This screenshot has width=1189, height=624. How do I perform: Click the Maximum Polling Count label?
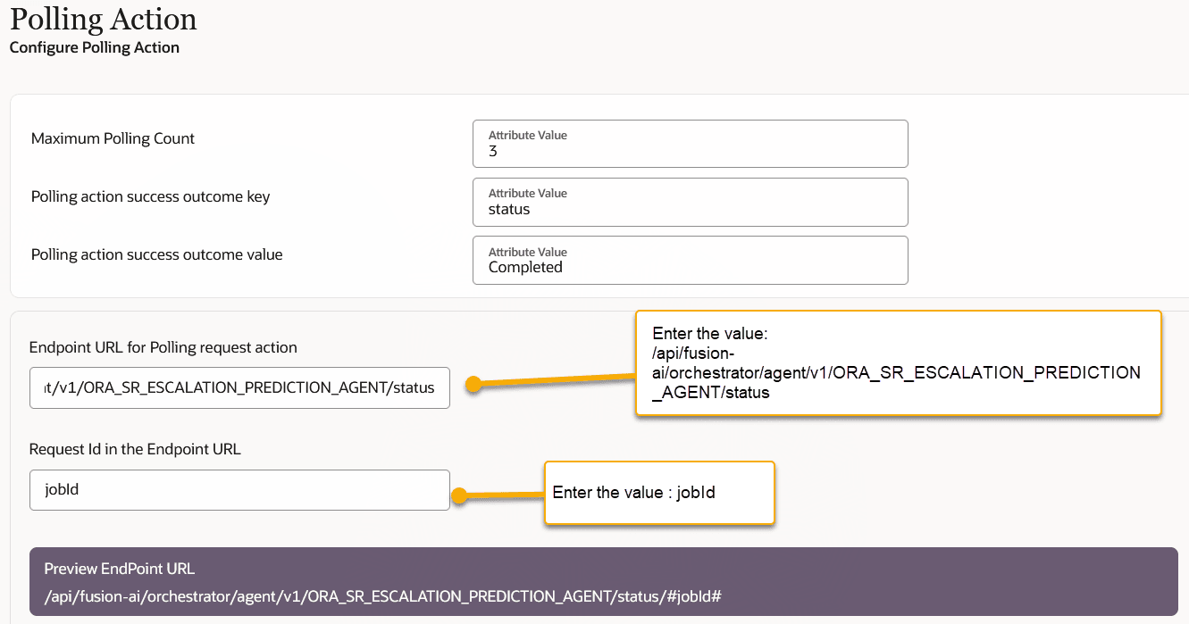(113, 138)
